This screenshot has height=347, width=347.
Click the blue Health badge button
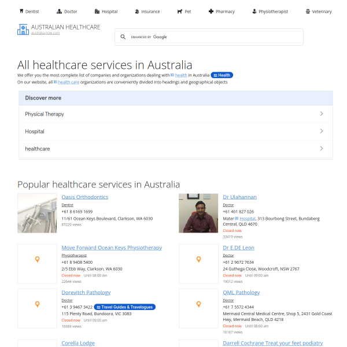tap(222, 75)
